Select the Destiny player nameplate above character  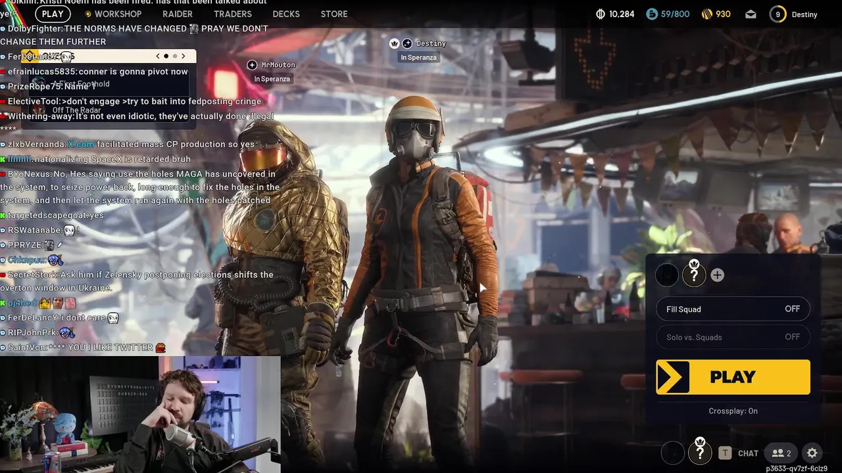point(432,43)
